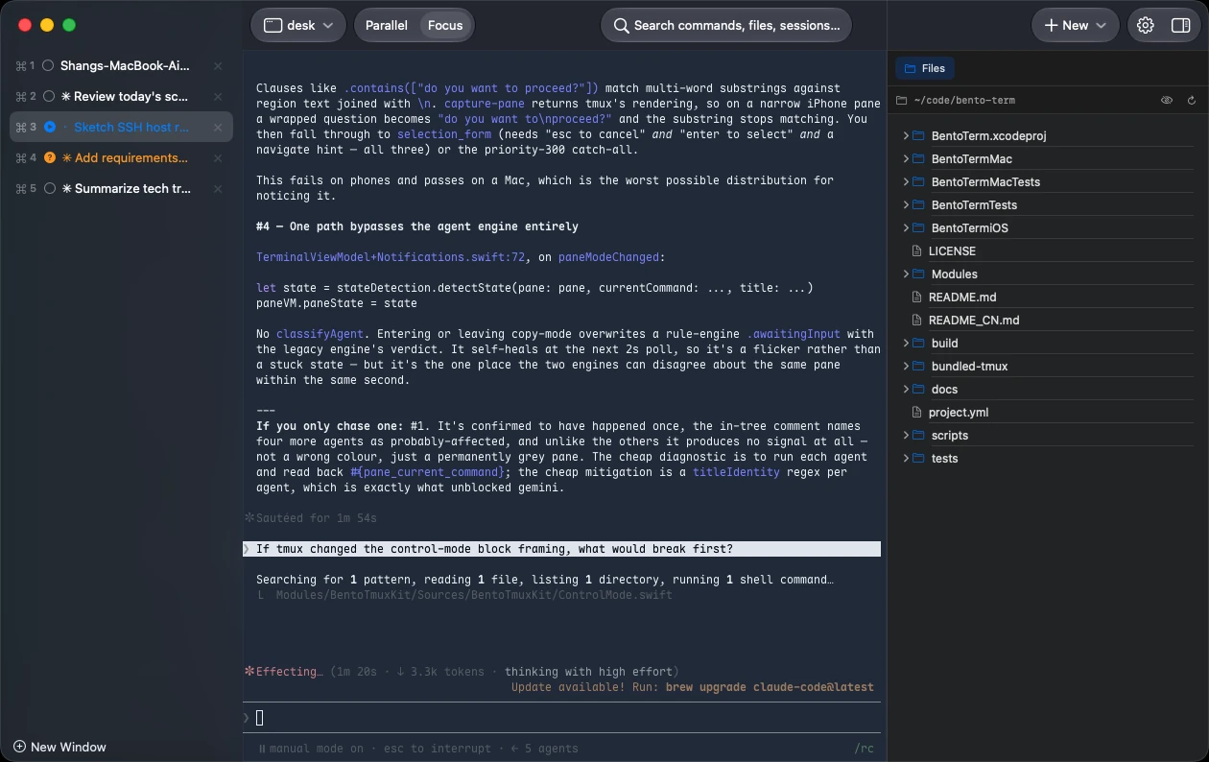
Task: Expand the build folder
Action: tap(906, 343)
